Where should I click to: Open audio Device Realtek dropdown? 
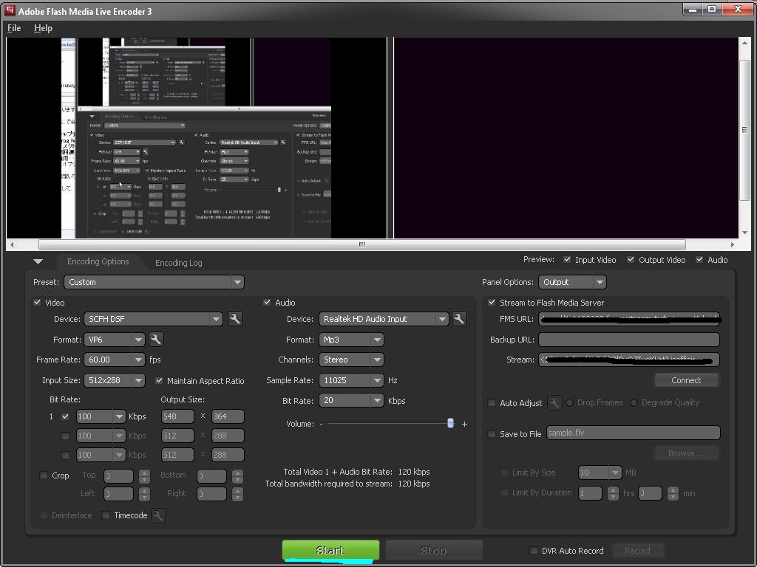384,319
